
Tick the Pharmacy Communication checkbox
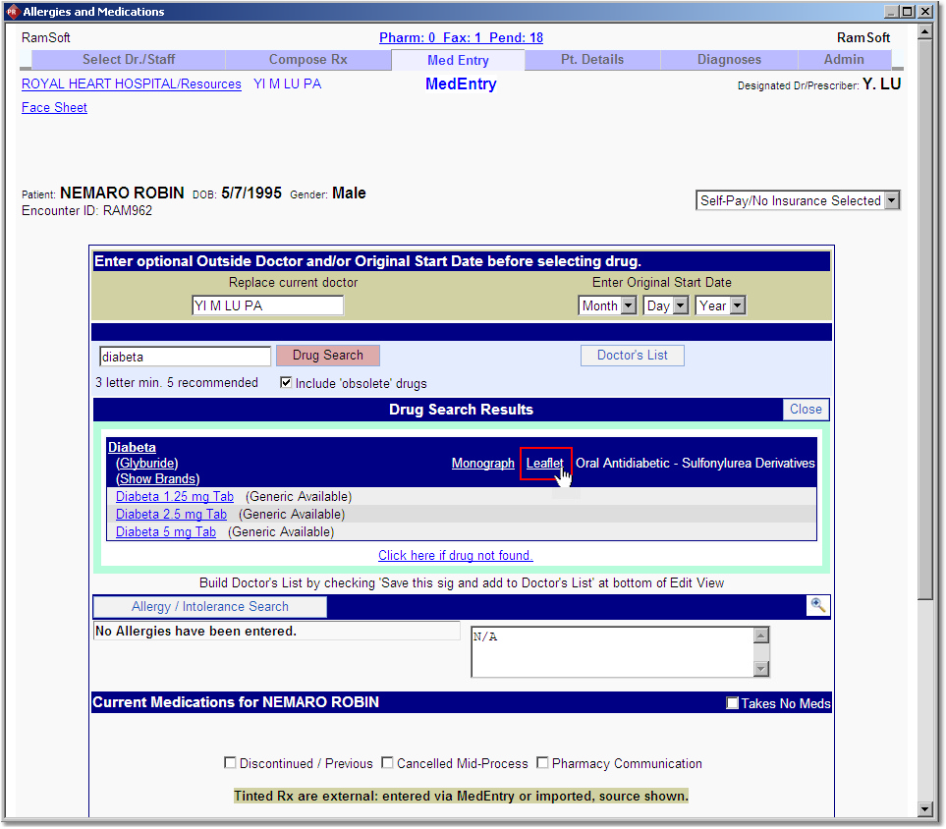coord(542,763)
